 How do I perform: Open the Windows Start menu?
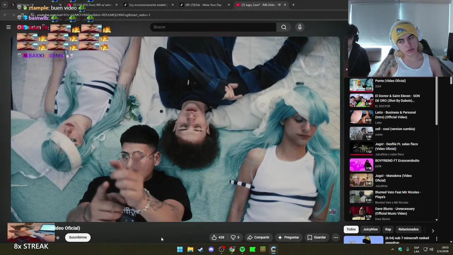(180, 249)
